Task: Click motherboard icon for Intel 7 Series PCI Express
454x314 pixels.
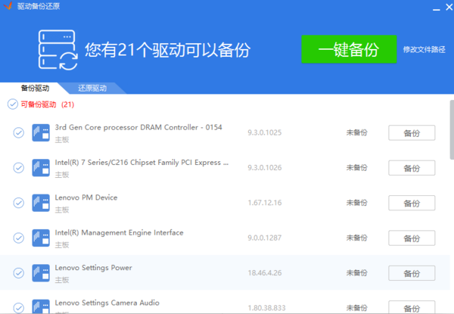Action: (x=41, y=168)
